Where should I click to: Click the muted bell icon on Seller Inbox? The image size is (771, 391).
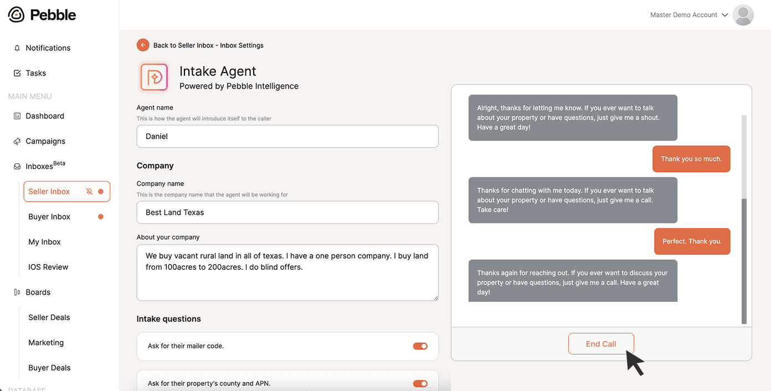(90, 192)
